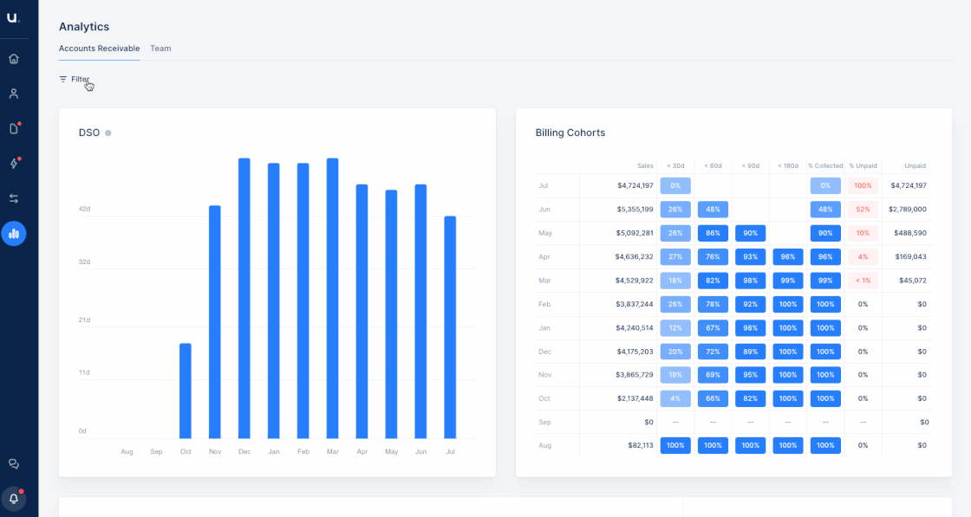
Task: Click the 100% unpaid badge in Jul row
Action: coord(863,185)
